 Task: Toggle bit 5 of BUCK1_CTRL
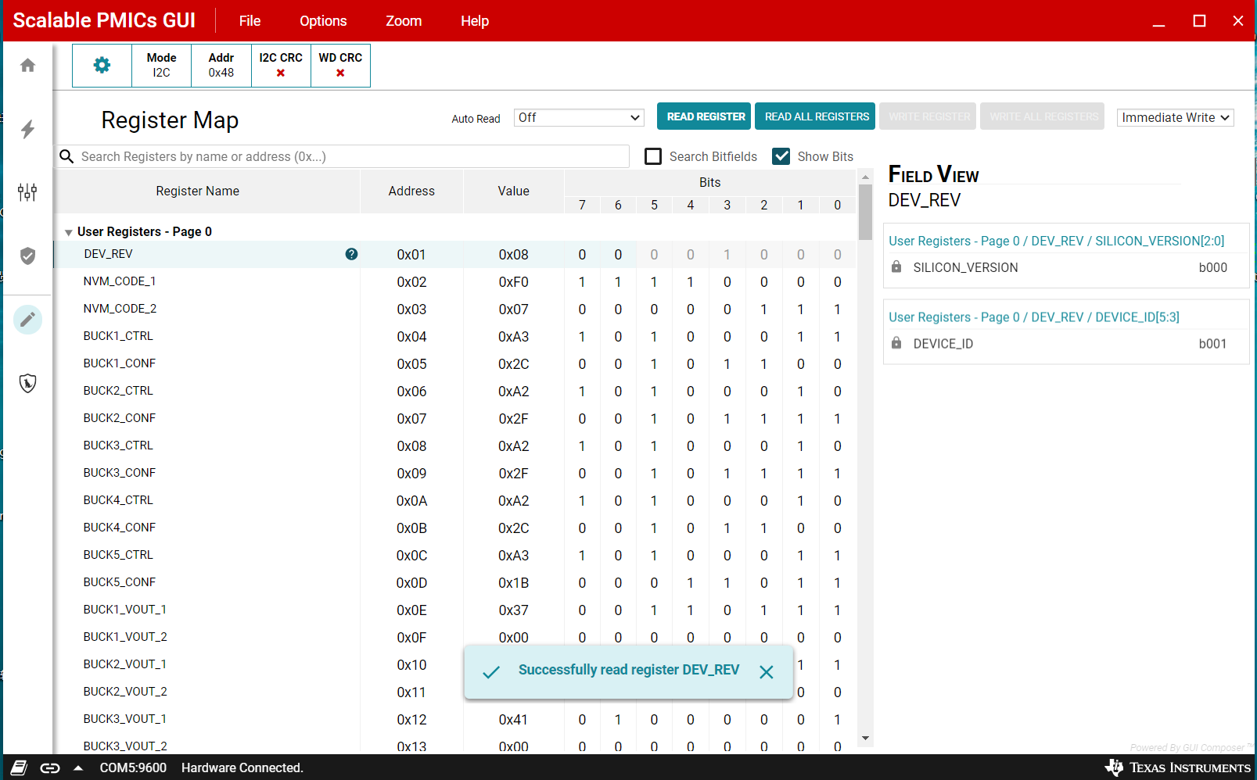(x=654, y=337)
